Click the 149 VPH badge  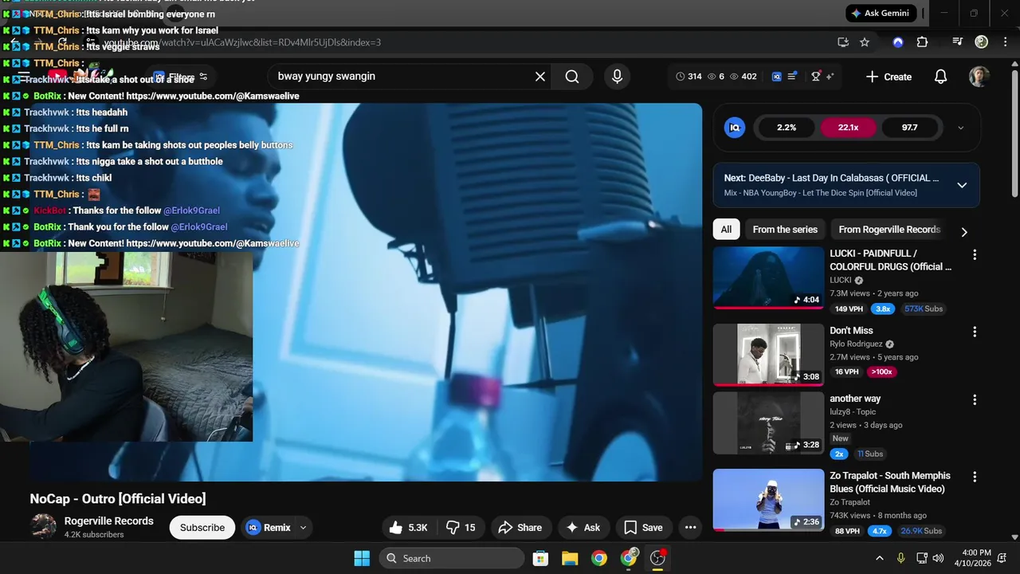(849, 309)
